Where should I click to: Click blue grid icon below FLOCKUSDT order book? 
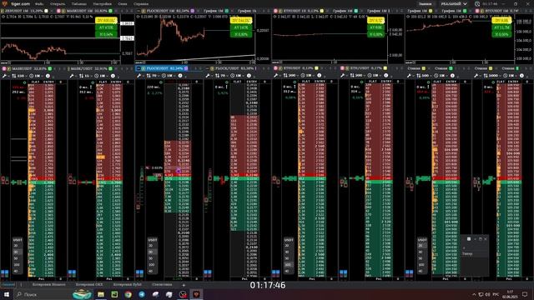pyautogui.click(x=139, y=272)
